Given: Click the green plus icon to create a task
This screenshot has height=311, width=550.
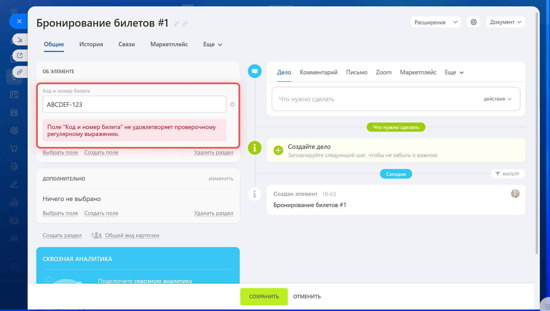Looking at the screenshot, I should [278, 150].
